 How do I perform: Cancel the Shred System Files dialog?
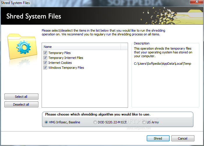click(x=183, y=138)
